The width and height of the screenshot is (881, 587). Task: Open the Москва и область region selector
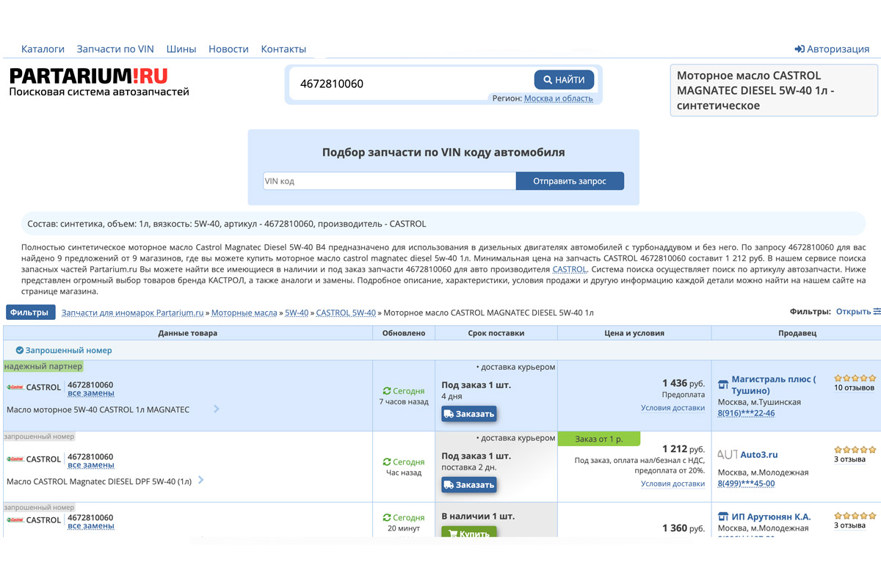click(558, 98)
